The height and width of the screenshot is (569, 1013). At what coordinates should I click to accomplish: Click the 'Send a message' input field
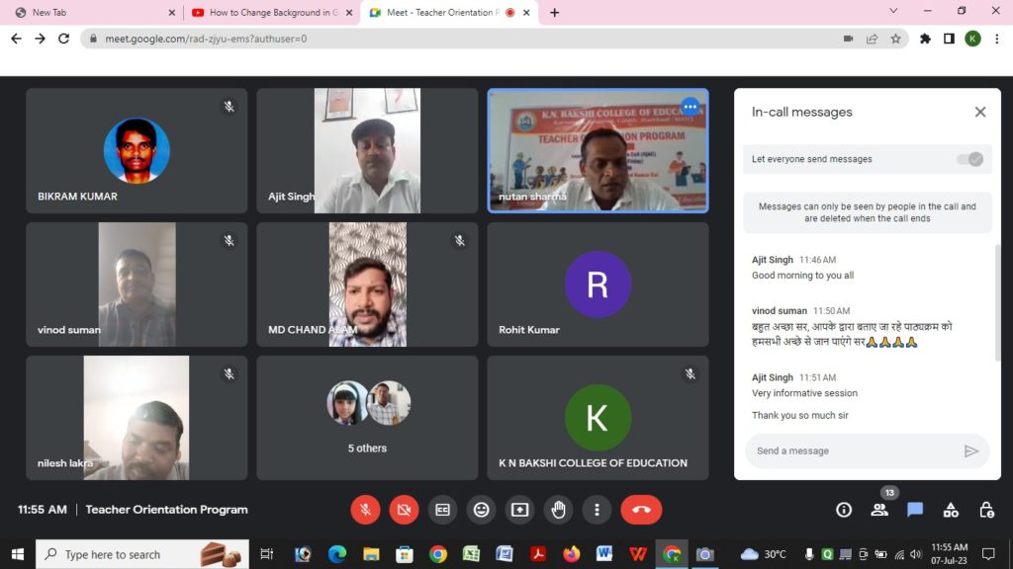(853, 450)
